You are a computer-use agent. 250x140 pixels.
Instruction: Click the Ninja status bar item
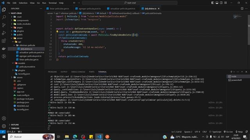click(239, 132)
